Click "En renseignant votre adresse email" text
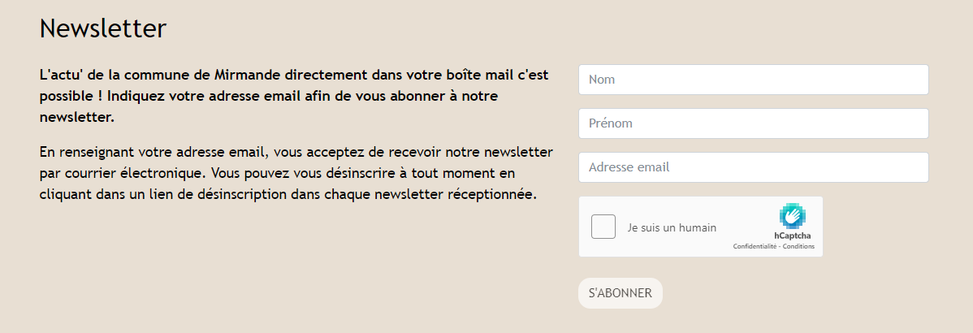The height and width of the screenshot is (333, 973). point(154,152)
